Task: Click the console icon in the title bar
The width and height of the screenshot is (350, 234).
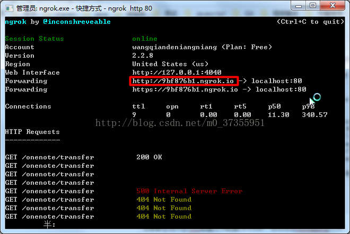Action: pos(9,8)
